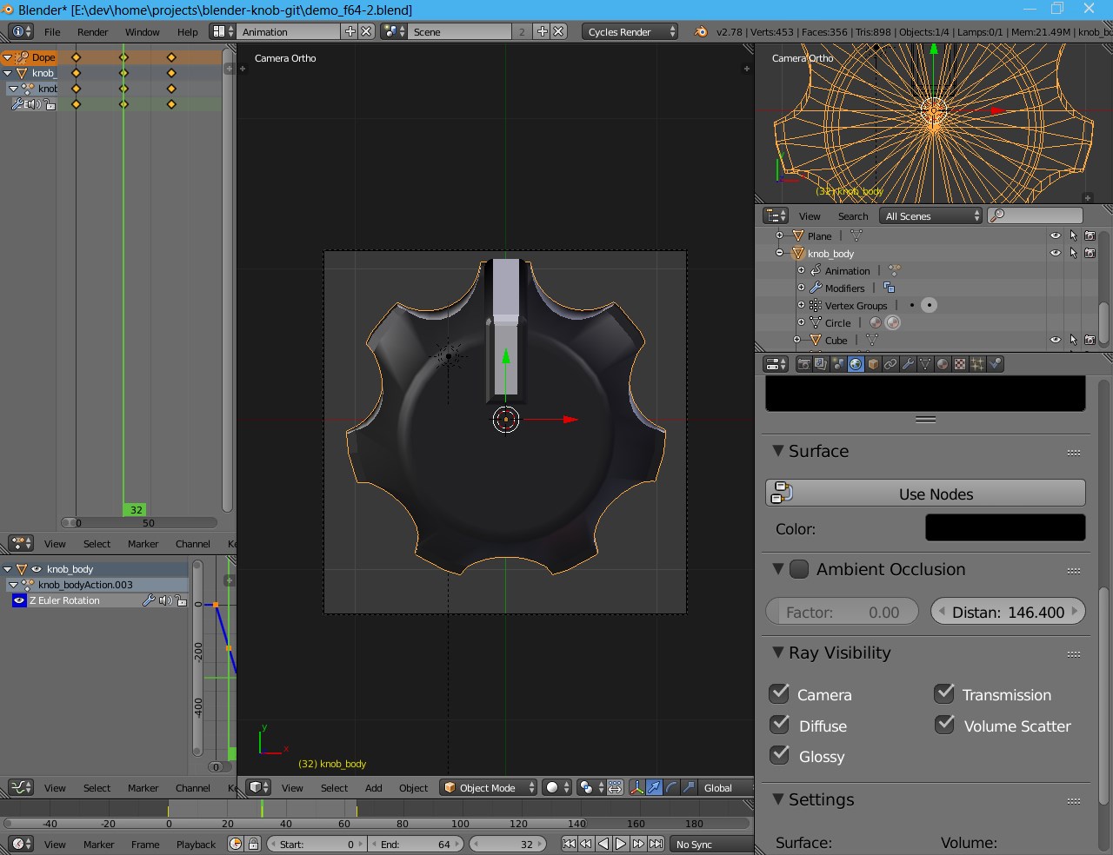1113x855 pixels.
Task: Hide knob_body via its outliner eye icon
Action: 1056,253
